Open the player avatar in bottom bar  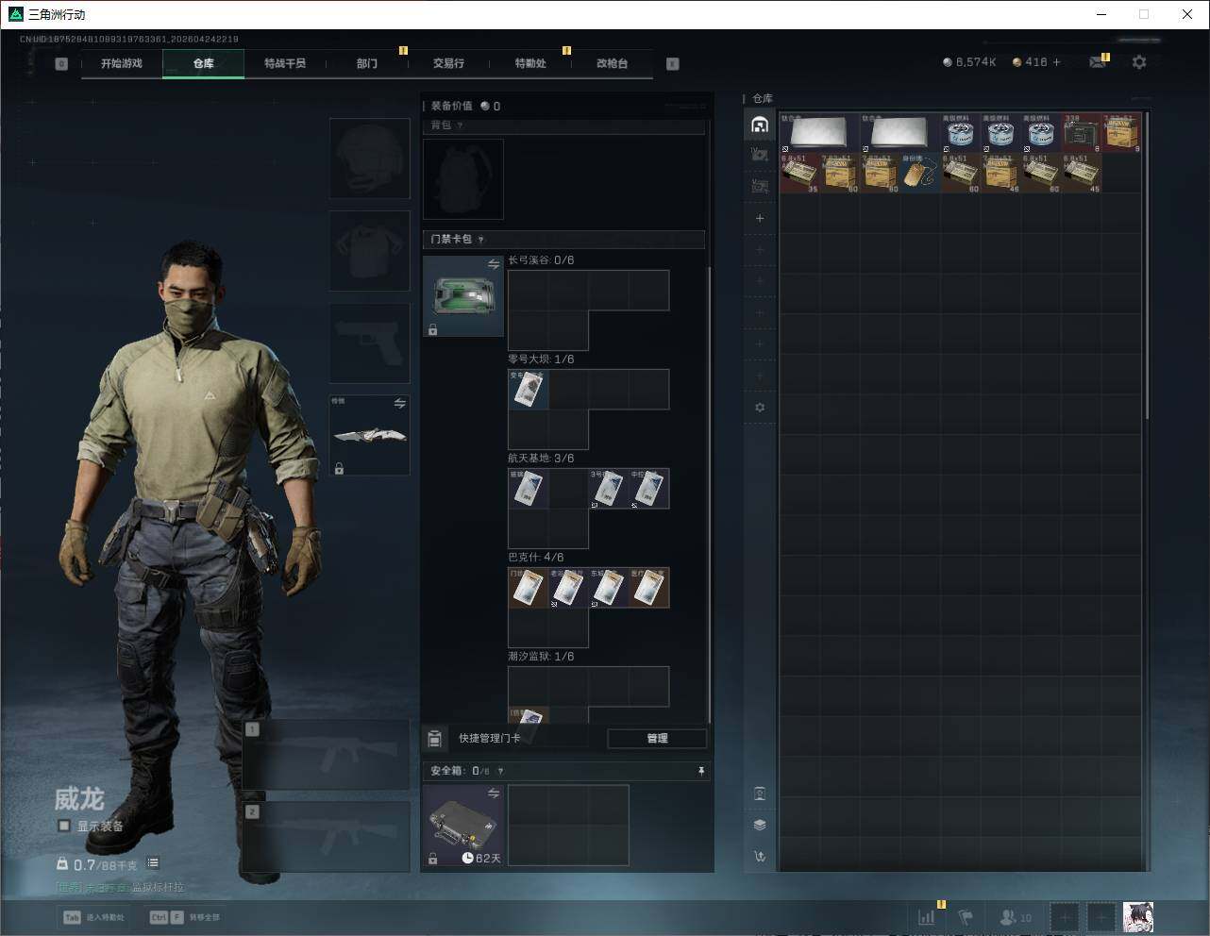tap(1138, 917)
